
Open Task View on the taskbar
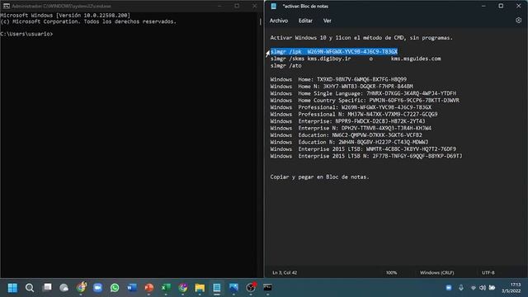tap(48, 288)
